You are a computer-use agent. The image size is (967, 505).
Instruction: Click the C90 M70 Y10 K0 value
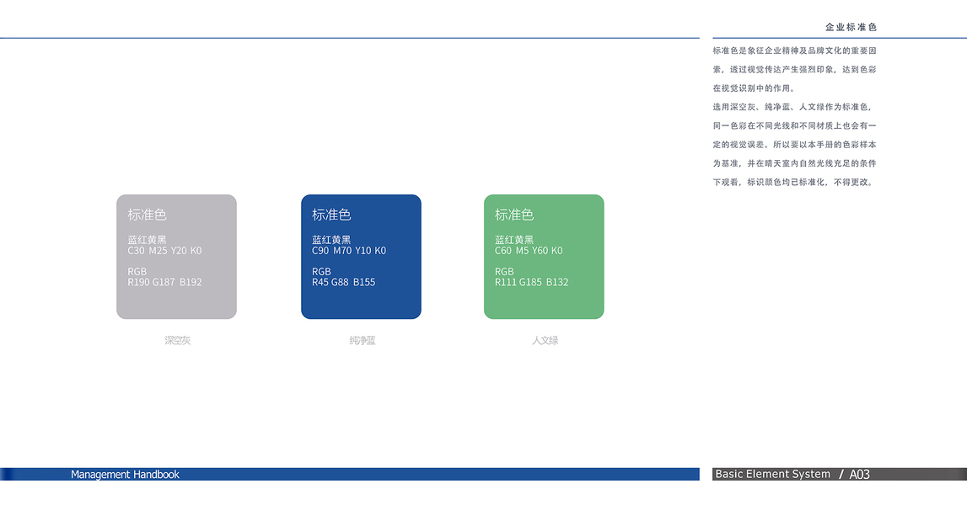[x=349, y=251]
